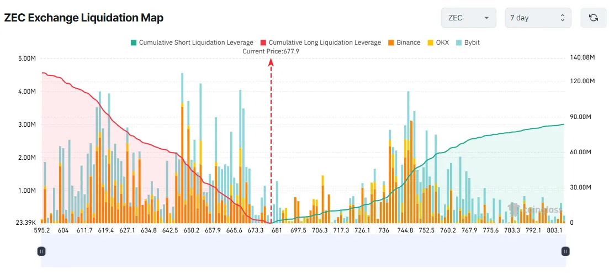
Task: Click the 783.3 price axis label
Action: pyautogui.click(x=512, y=230)
